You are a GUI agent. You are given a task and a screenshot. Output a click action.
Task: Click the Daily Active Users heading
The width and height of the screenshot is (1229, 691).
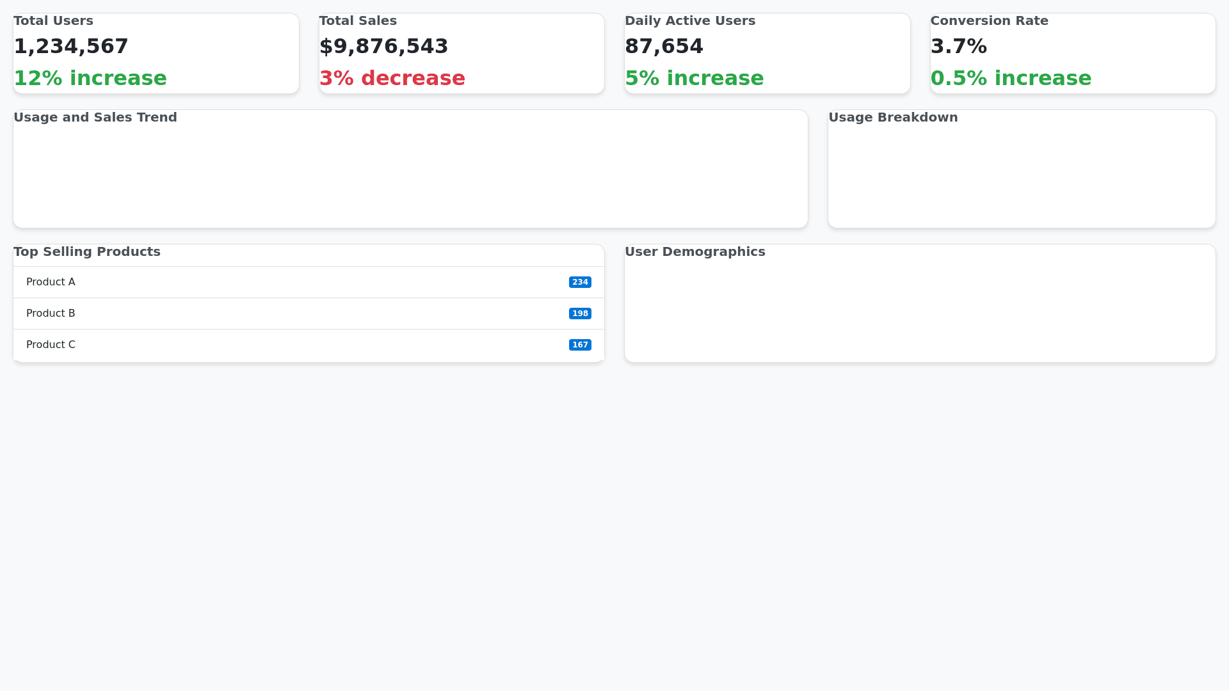pos(689,21)
